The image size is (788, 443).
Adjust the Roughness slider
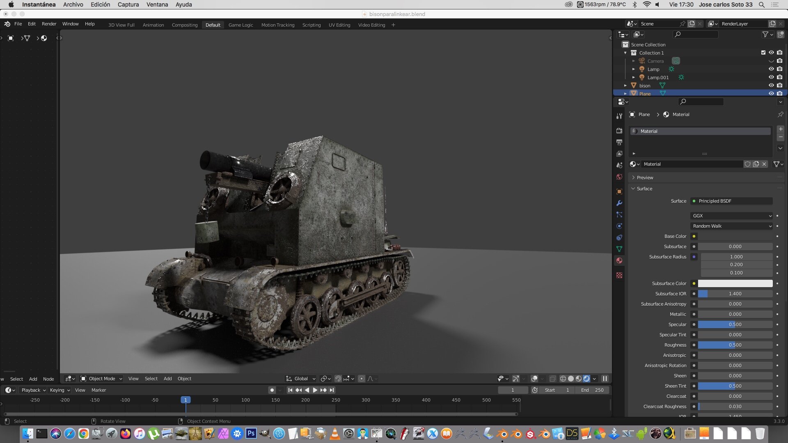click(735, 345)
